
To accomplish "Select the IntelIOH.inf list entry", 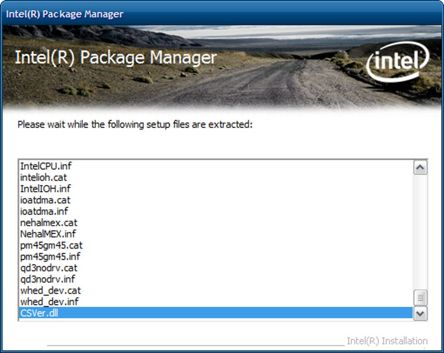I will click(45, 189).
